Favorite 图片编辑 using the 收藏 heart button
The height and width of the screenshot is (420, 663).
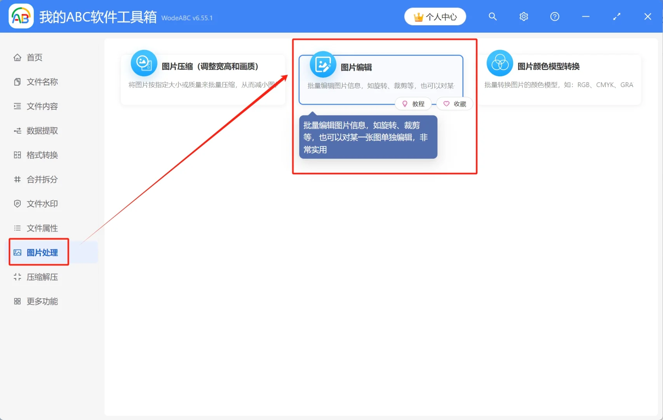tap(454, 103)
